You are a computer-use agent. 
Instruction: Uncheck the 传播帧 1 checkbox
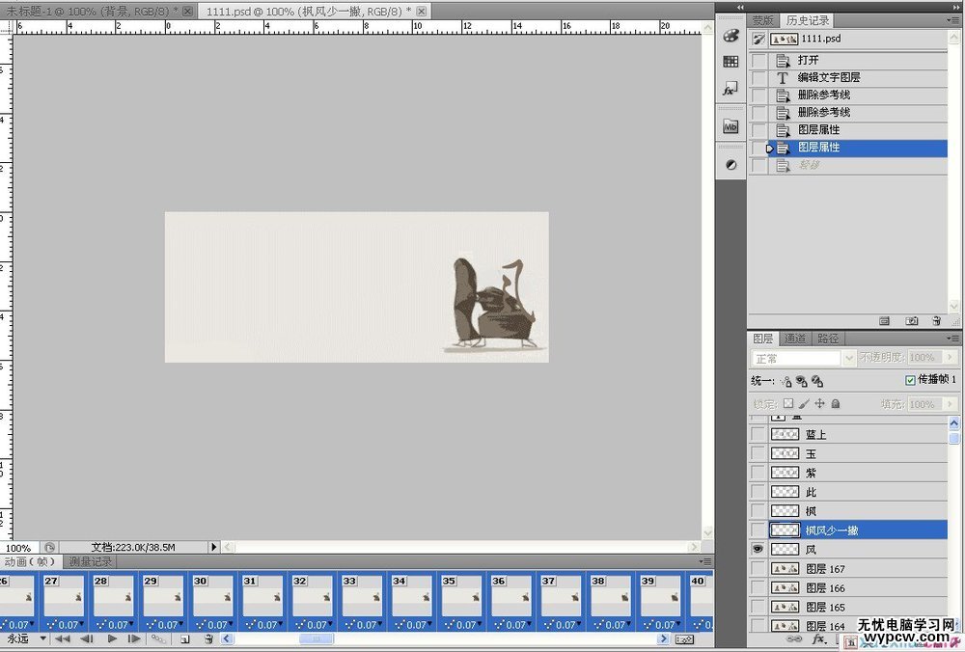click(x=910, y=380)
